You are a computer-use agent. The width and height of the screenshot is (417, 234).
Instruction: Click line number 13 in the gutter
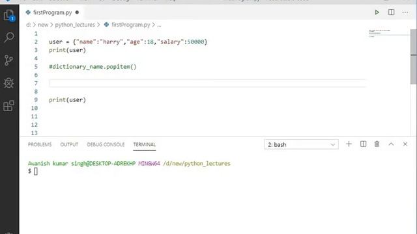click(x=35, y=133)
